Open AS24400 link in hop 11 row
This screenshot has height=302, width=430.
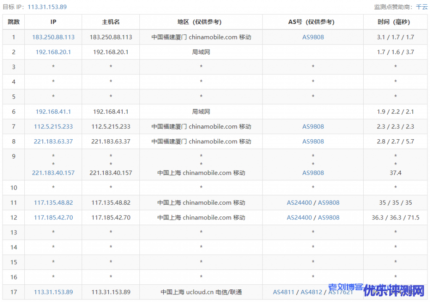tap(299, 203)
